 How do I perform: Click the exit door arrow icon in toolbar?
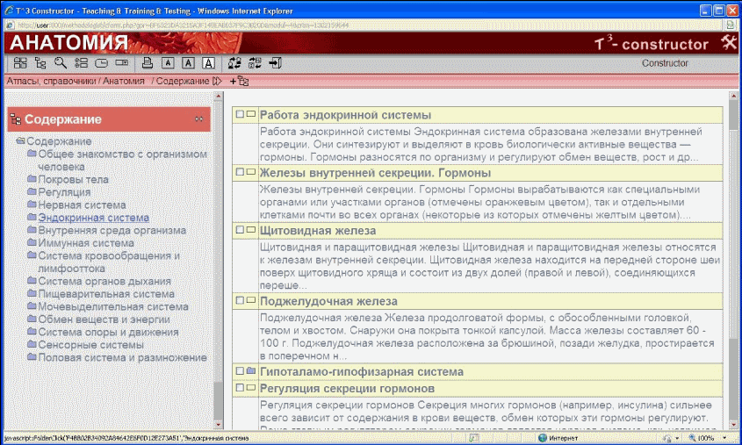pos(275,63)
